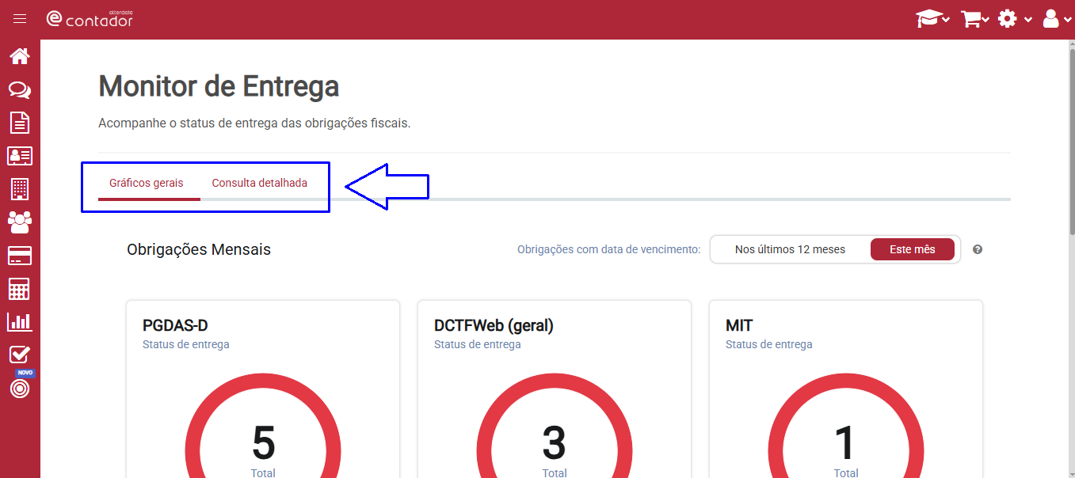
Task: Expand the graduation cap dropdown
Action: pos(932,19)
